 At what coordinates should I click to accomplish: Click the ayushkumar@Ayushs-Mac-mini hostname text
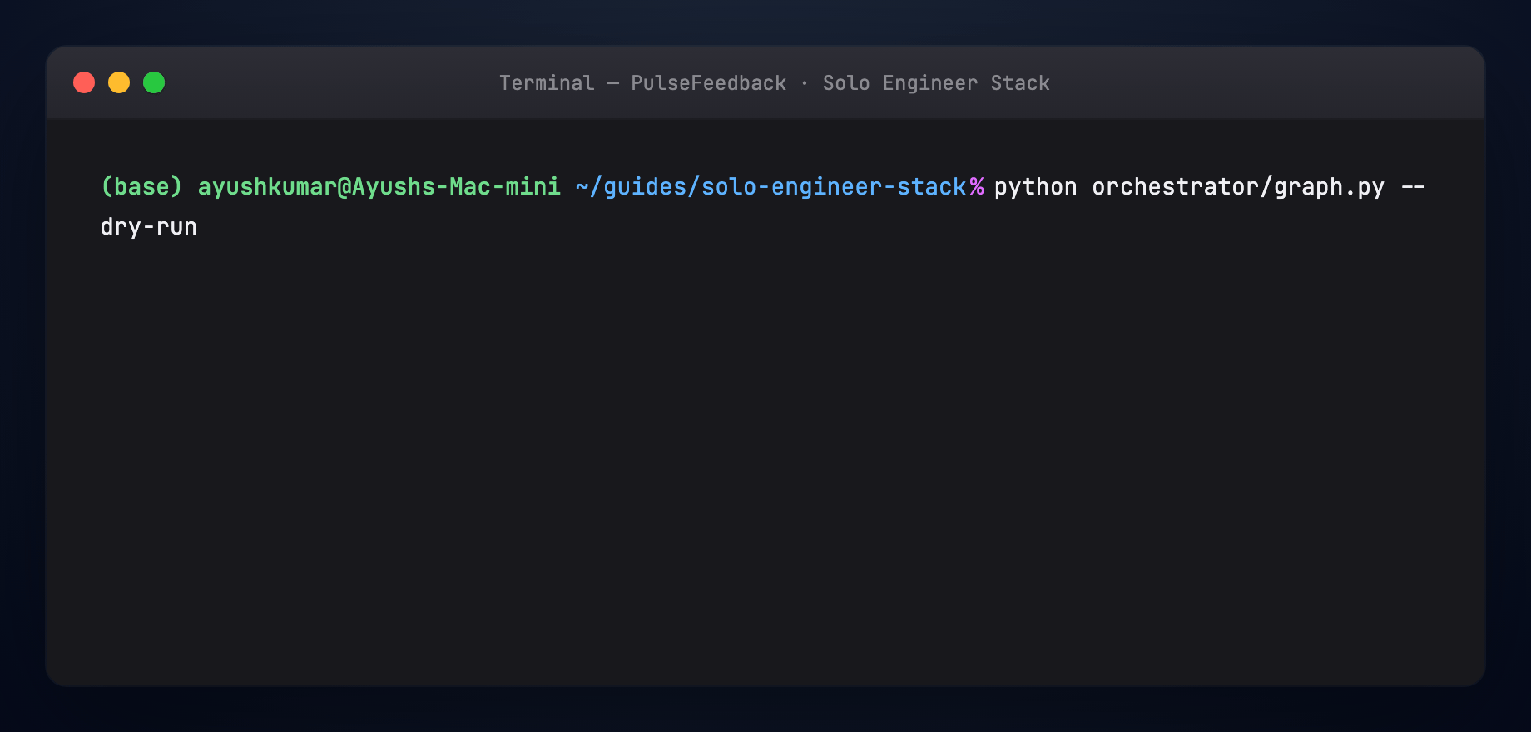(x=379, y=186)
